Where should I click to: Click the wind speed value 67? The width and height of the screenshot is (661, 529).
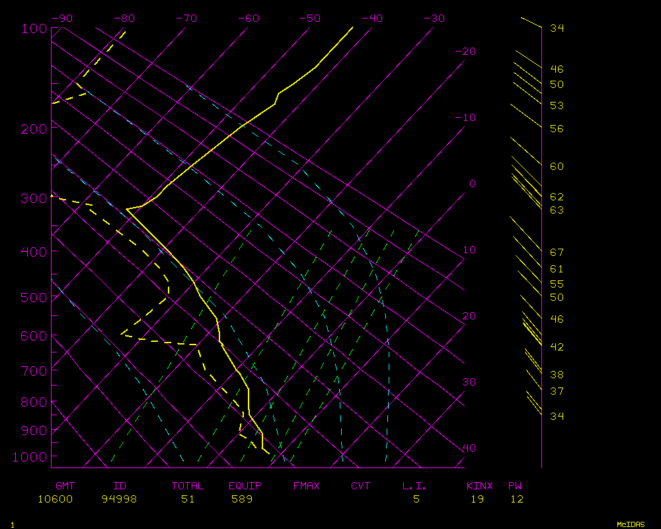(x=557, y=253)
